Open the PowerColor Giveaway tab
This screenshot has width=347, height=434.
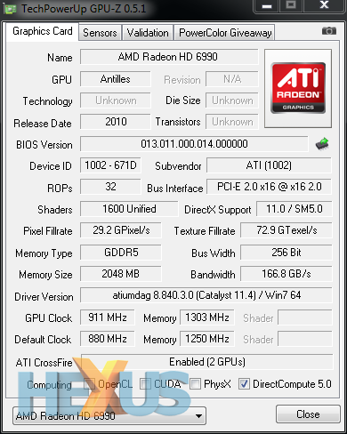[x=225, y=33]
